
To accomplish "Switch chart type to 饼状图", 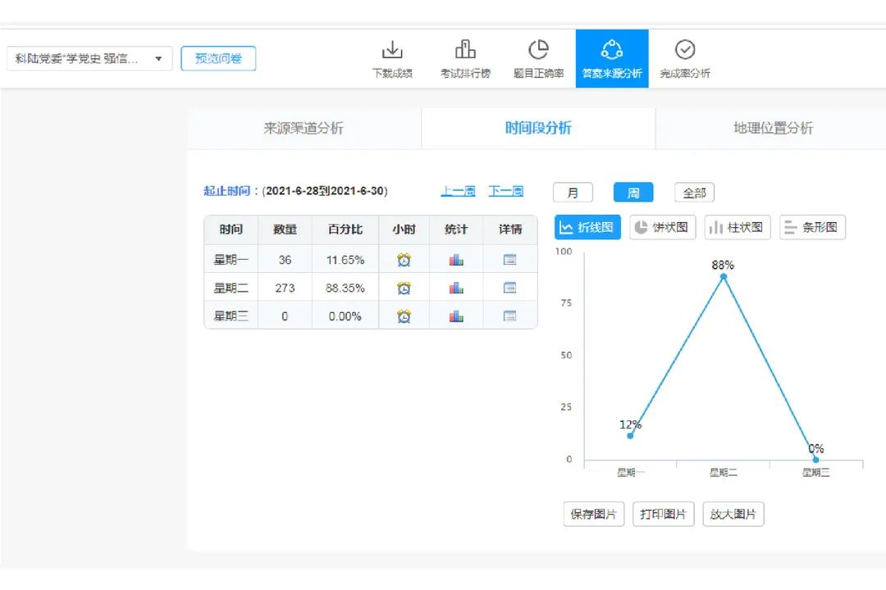I will [662, 227].
